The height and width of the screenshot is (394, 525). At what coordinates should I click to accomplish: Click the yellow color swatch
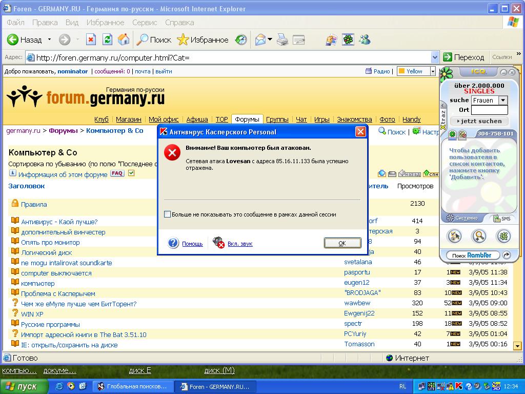click(x=401, y=71)
